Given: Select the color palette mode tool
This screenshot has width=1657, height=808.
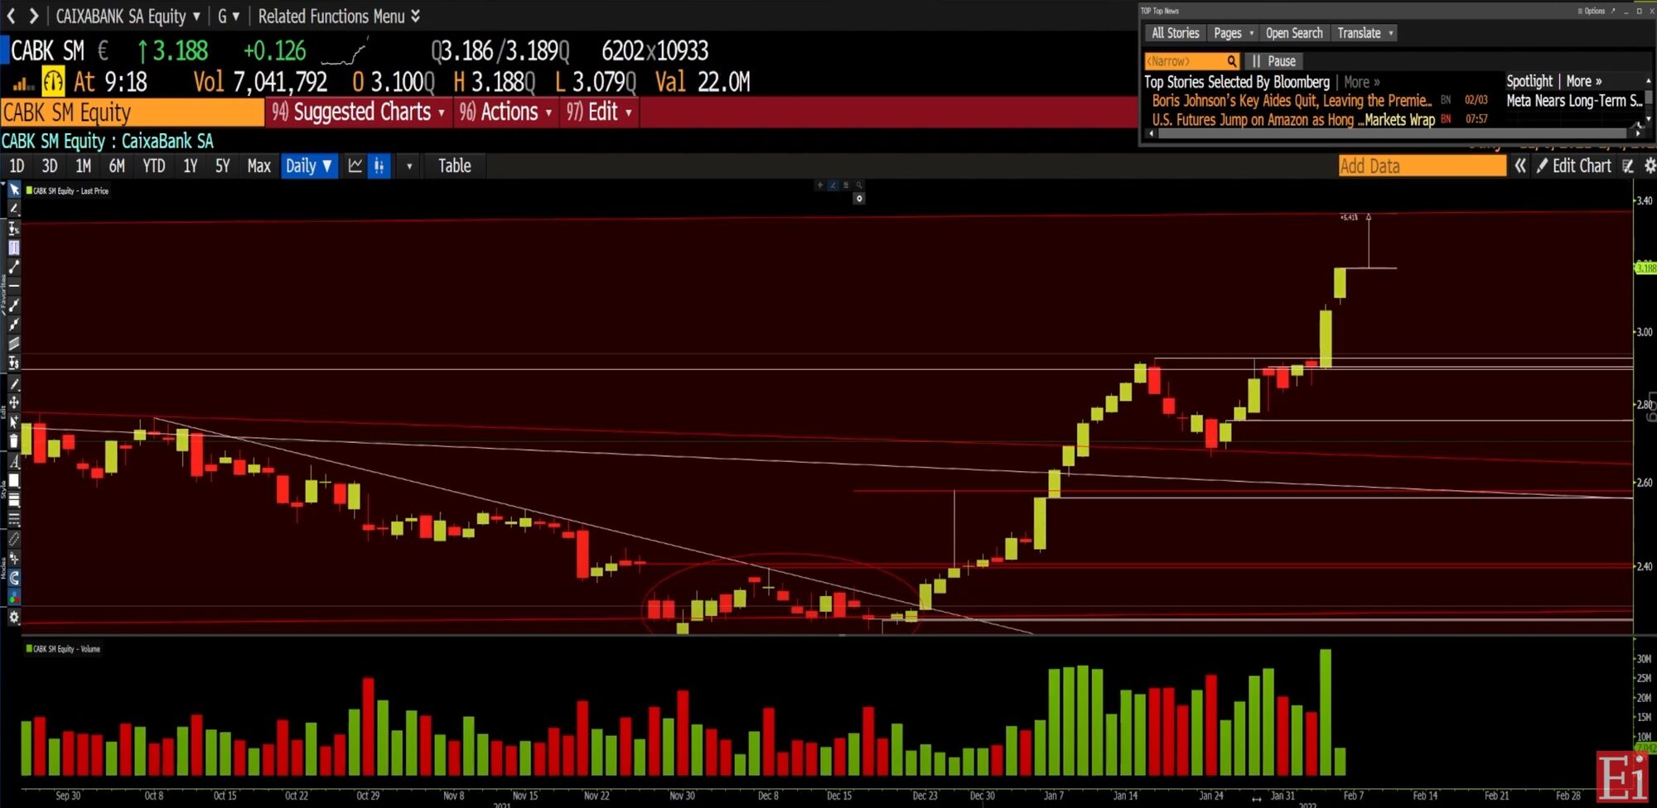Looking at the screenshot, I should tap(14, 597).
